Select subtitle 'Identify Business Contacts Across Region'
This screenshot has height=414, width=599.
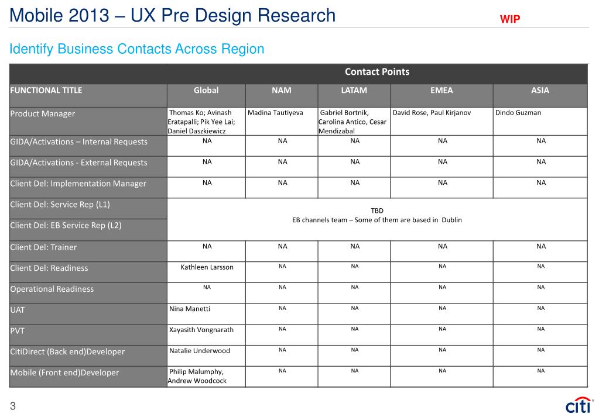[x=137, y=49]
